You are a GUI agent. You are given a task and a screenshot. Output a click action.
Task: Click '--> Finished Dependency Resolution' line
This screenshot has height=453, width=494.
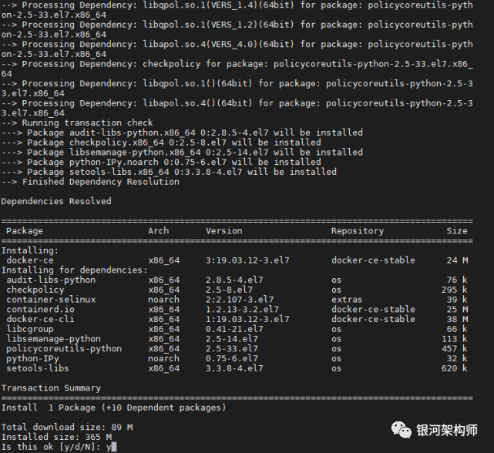click(90, 182)
